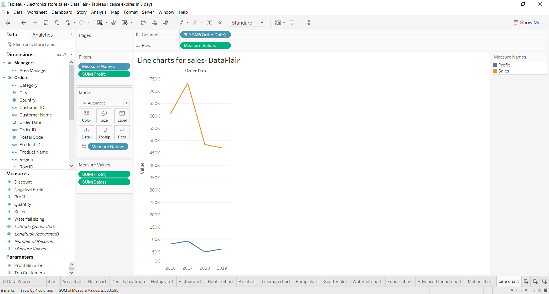Click the Path card in Marks
The width and height of the screenshot is (549, 294).
[x=122, y=133]
